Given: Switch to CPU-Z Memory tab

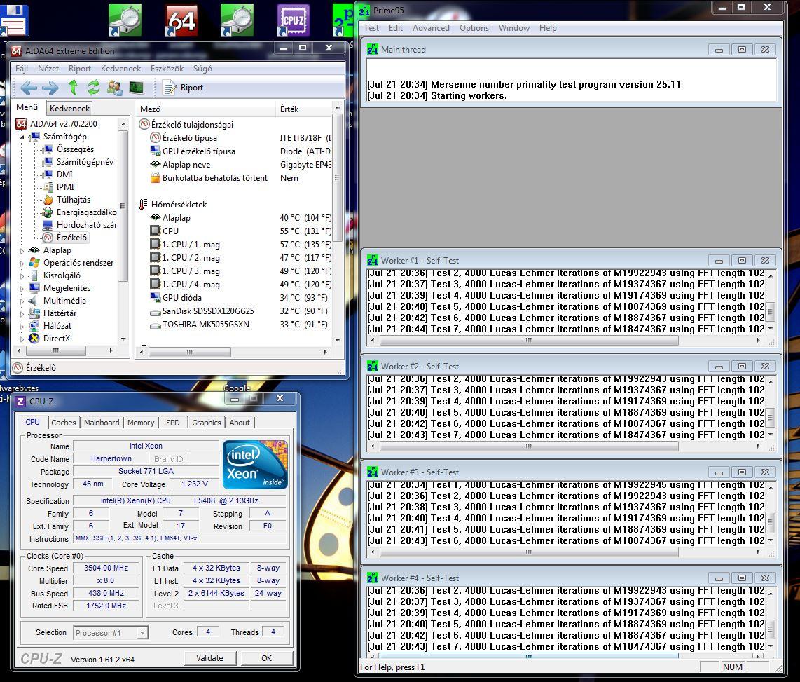Looking at the screenshot, I should point(141,423).
